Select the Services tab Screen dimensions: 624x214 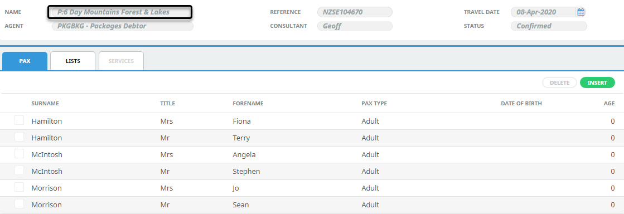click(121, 61)
